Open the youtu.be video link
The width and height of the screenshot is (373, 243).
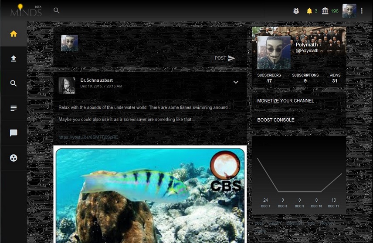click(88, 137)
